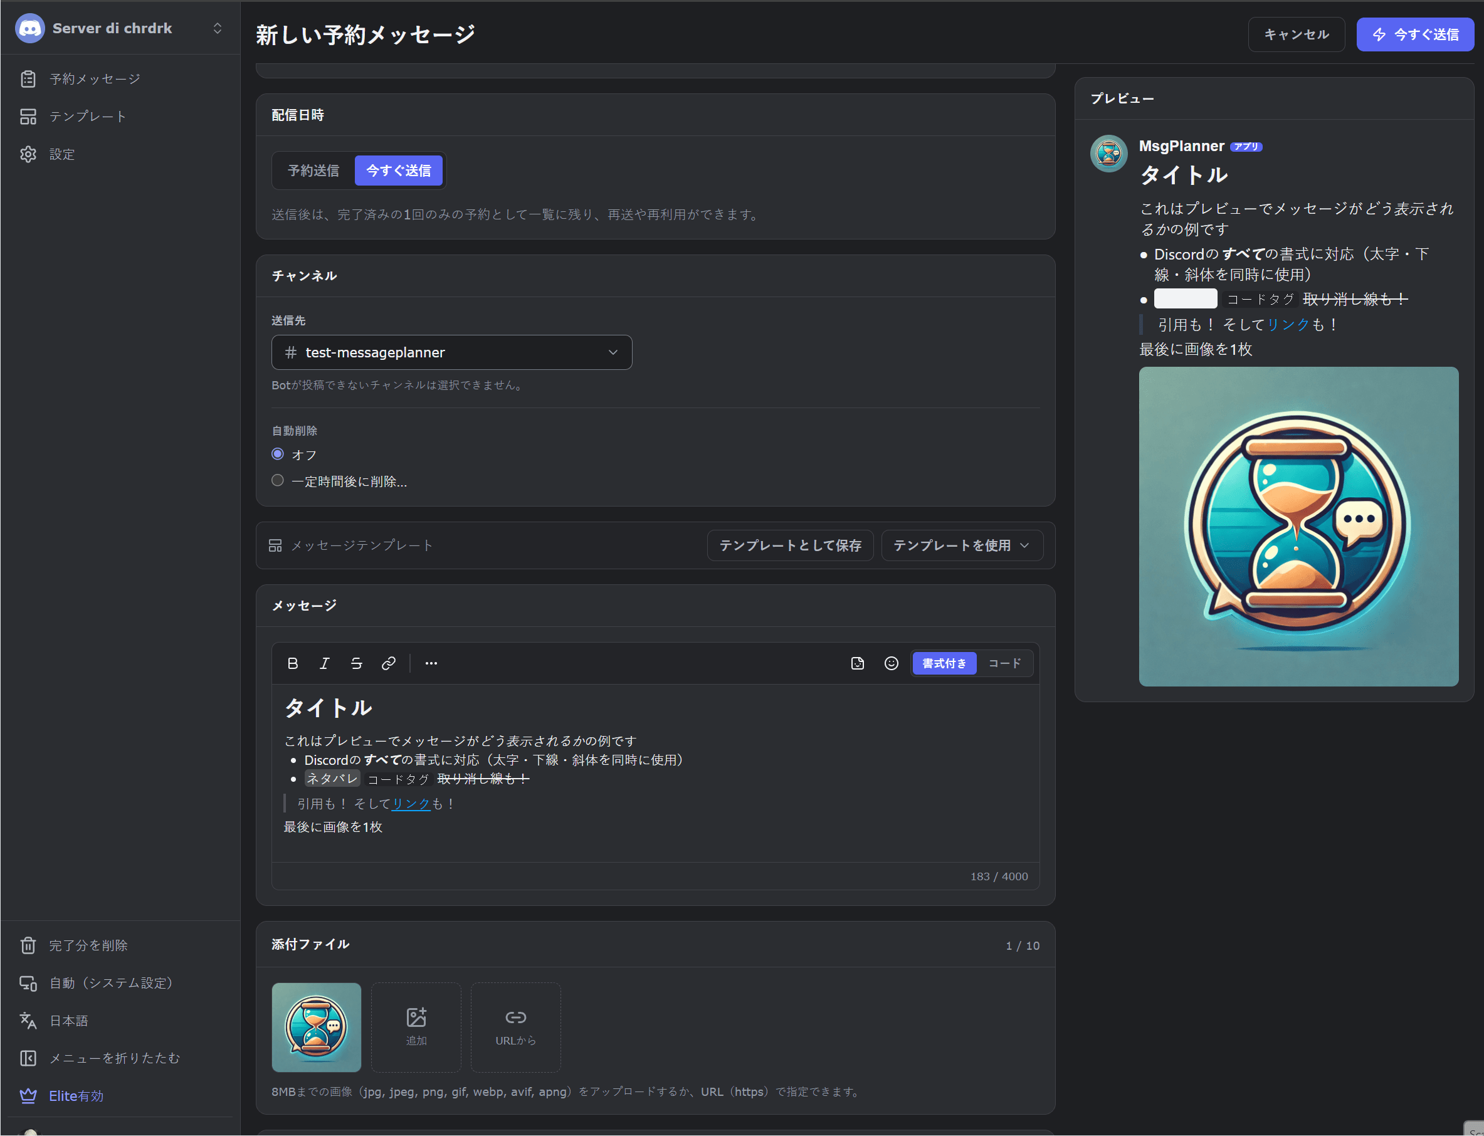Click テンプレートとして保存 button

pyautogui.click(x=790, y=545)
